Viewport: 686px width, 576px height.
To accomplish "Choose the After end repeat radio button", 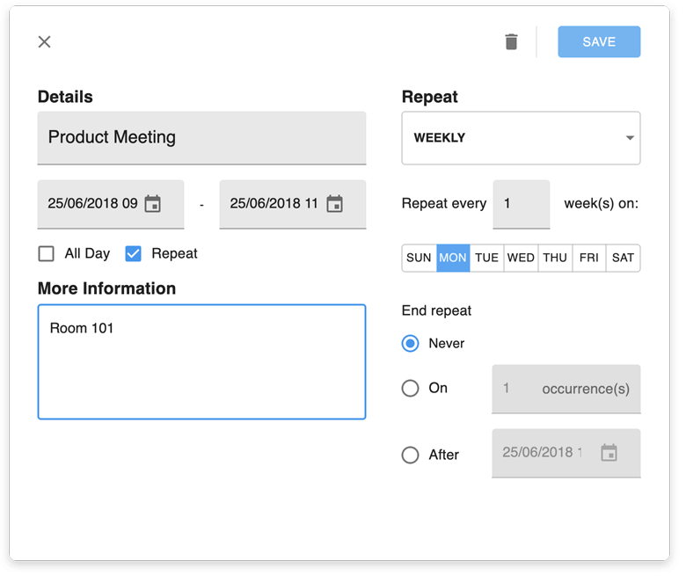I will (x=410, y=455).
